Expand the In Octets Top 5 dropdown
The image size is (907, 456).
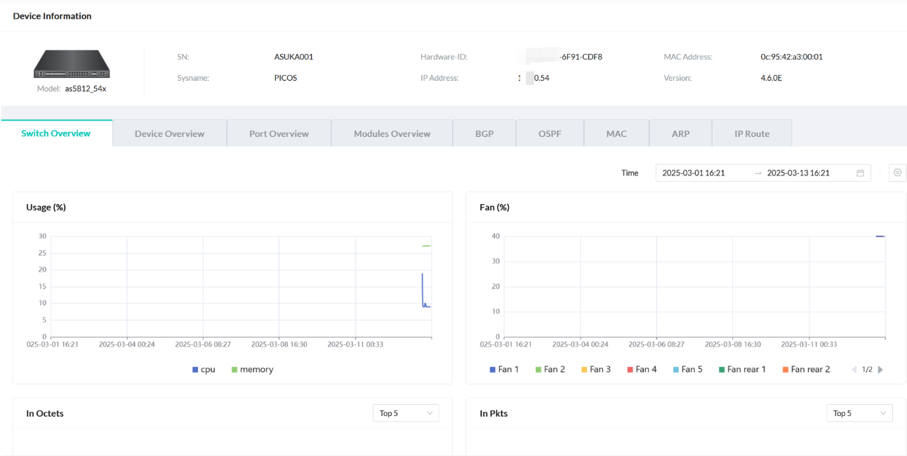click(406, 413)
